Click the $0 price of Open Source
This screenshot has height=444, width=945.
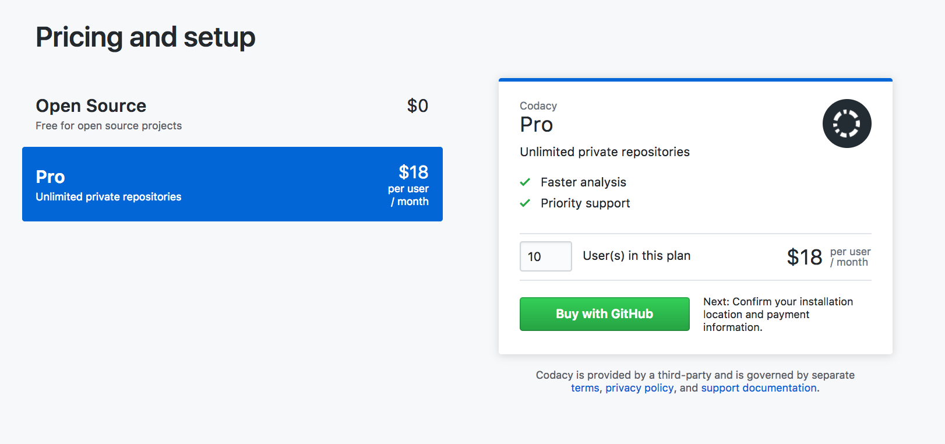(x=417, y=106)
